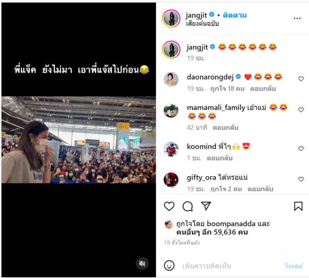Like daonarongdej's comment

click(301, 79)
